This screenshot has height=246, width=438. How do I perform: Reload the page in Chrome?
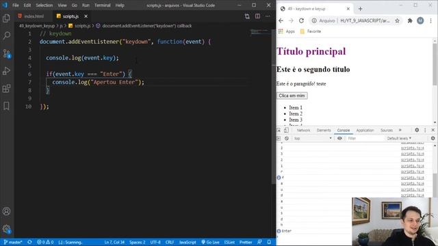301,20
